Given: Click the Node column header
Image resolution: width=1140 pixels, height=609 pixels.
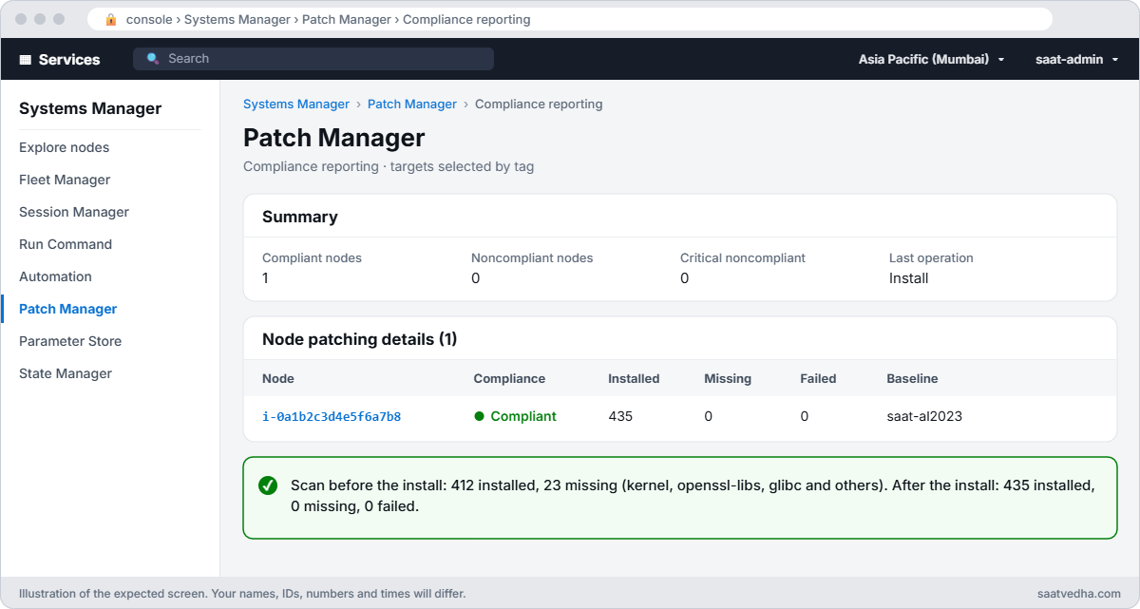Looking at the screenshot, I should click(x=278, y=378).
